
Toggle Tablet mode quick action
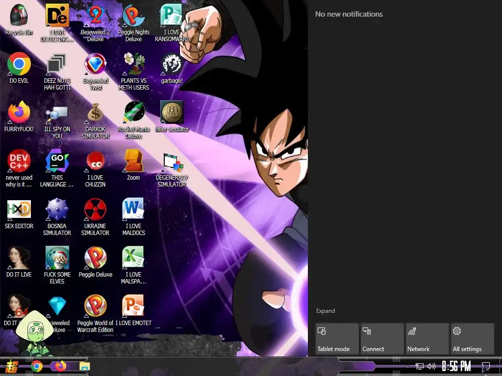[x=337, y=339]
